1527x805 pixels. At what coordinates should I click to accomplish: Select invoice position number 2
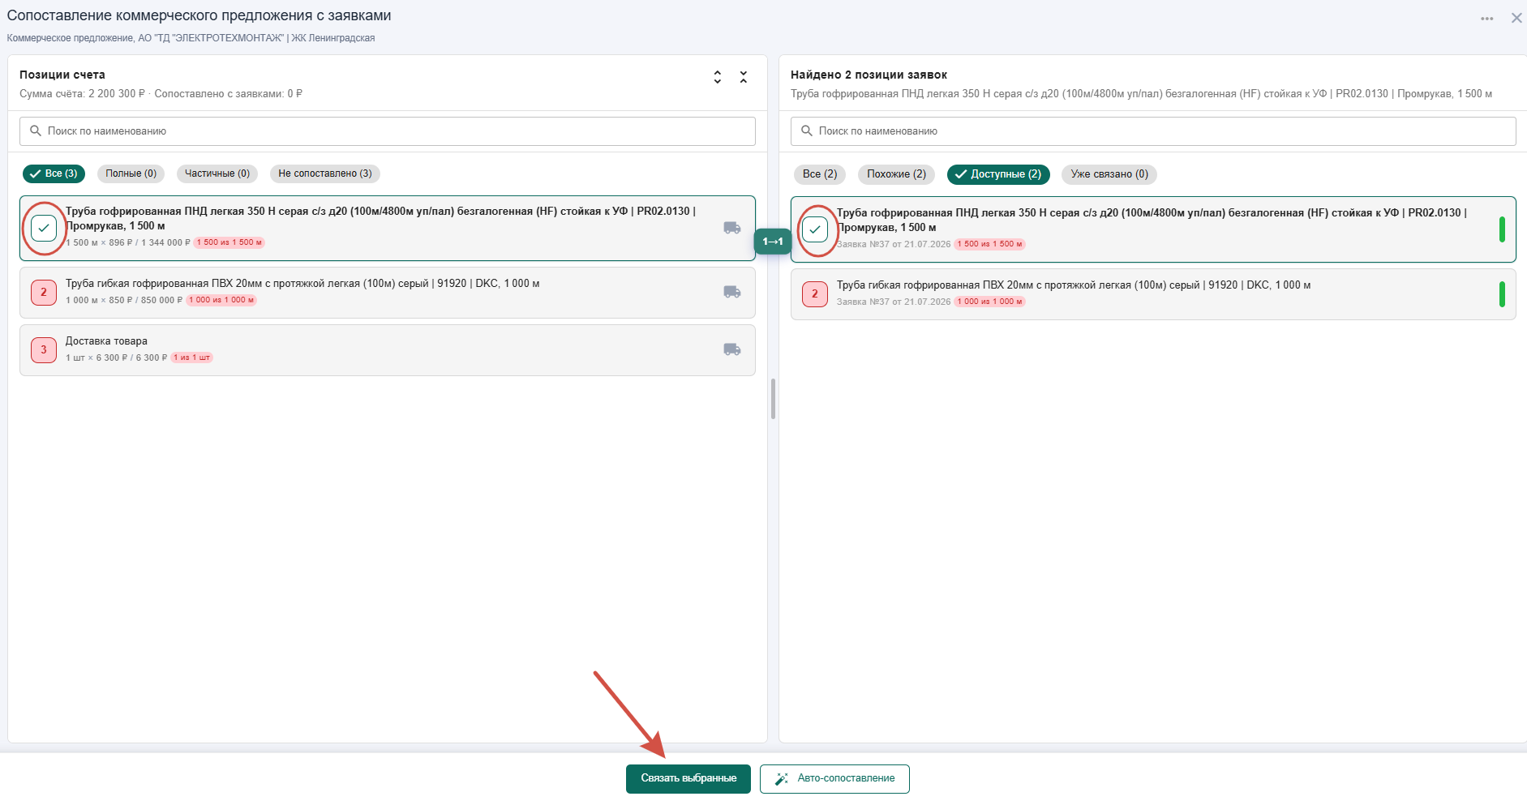point(44,293)
